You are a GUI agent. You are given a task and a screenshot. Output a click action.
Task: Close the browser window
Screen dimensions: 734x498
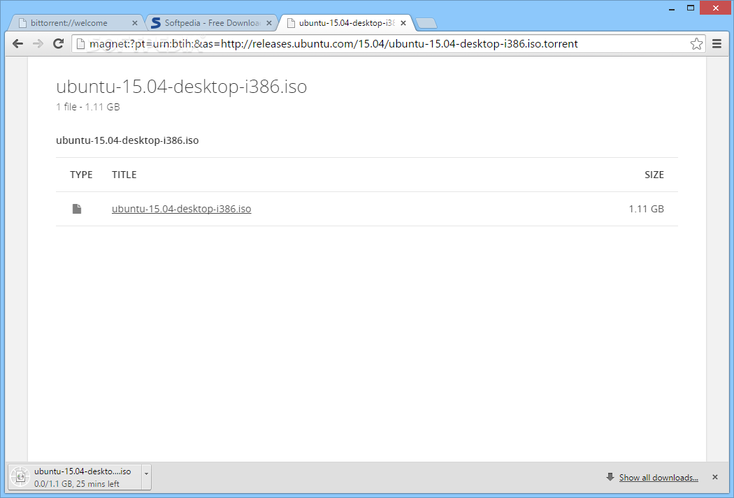(x=716, y=8)
